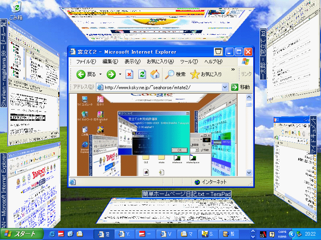Click the Madotate screenshot image in the page
The image size is (321, 240).
click(157, 135)
